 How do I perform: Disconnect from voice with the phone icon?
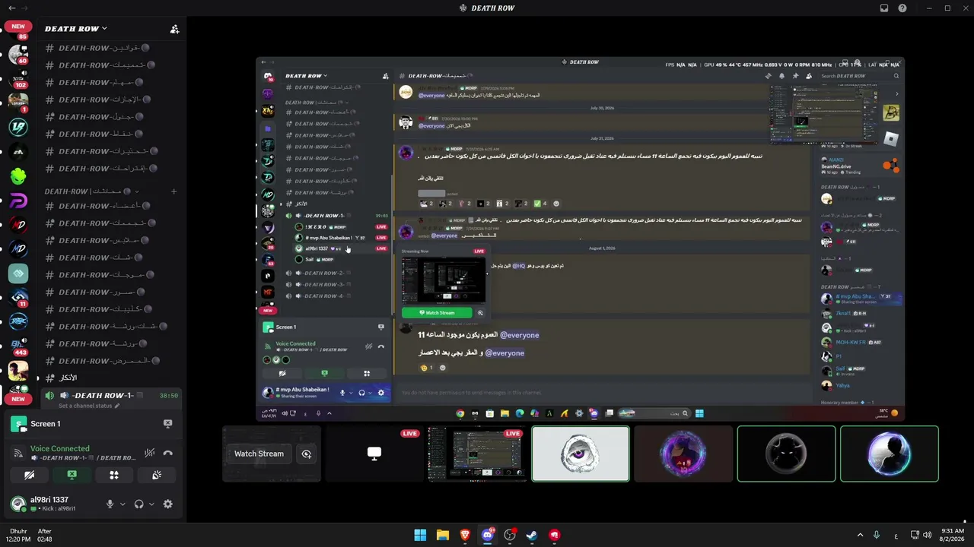pyautogui.click(x=168, y=454)
